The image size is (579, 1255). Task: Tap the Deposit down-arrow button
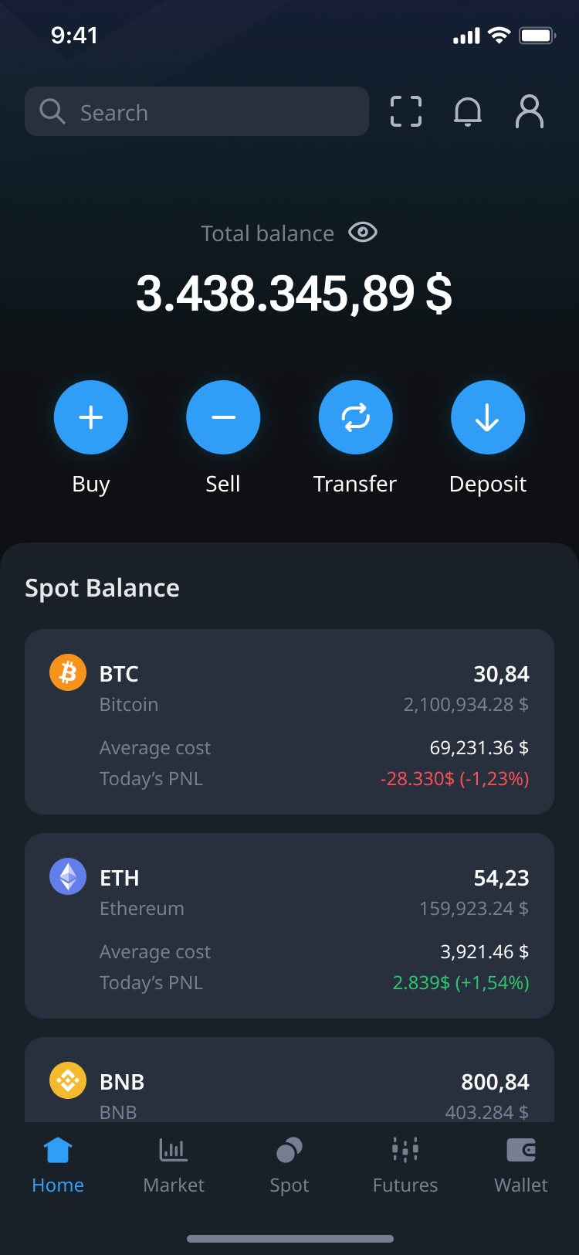(488, 417)
